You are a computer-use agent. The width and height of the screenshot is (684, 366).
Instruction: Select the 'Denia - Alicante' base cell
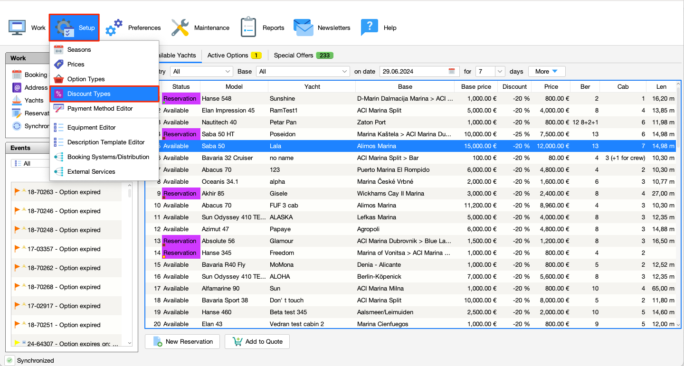405,265
